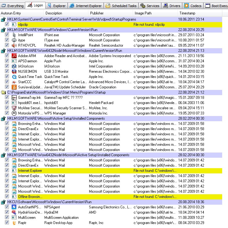The height and width of the screenshot is (228, 228).
Task: Sort by Autorun Entry column header
Action: (22, 13)
